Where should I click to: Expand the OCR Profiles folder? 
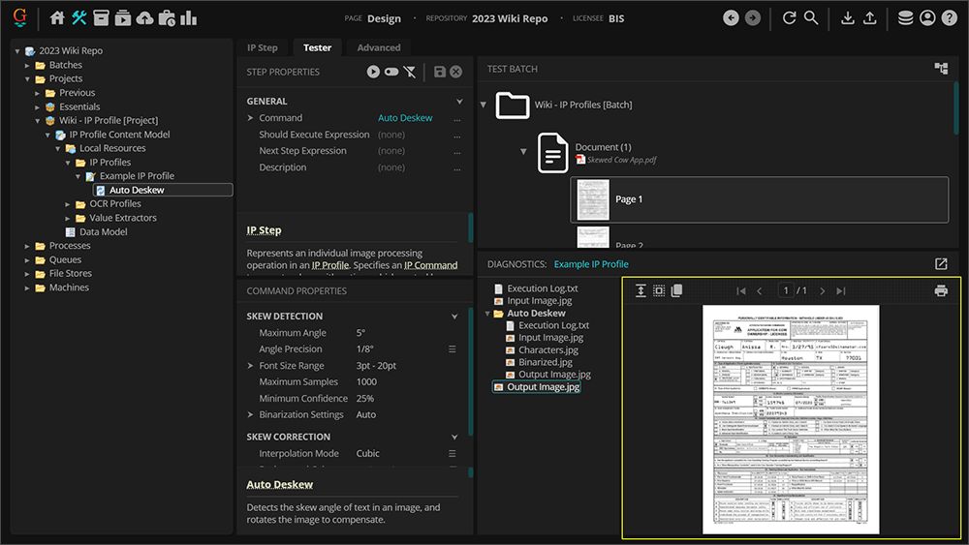pyautogui.click(x=69, y=204)
